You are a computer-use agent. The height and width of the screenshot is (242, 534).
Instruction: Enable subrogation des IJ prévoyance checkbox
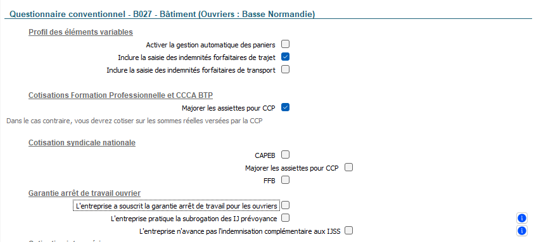click(286, 217)
